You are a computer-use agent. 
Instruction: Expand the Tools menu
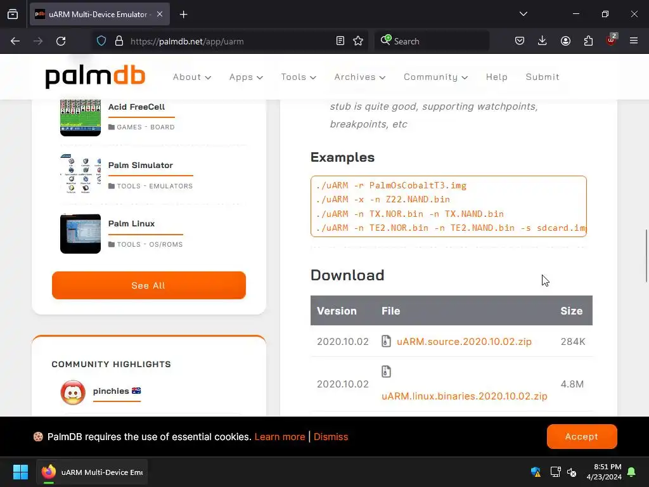tap(299, 77)
